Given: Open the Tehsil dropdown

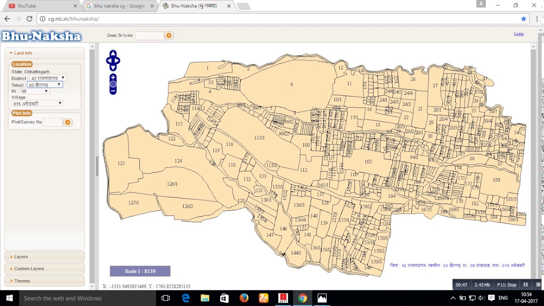Looking at the screenshot, I should point(45,85).
